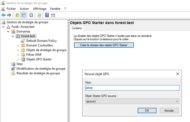Collapse the Domaines tree node
Viewport: 190px width, 122px height.
pyautogui.click(x=8, y=31)
